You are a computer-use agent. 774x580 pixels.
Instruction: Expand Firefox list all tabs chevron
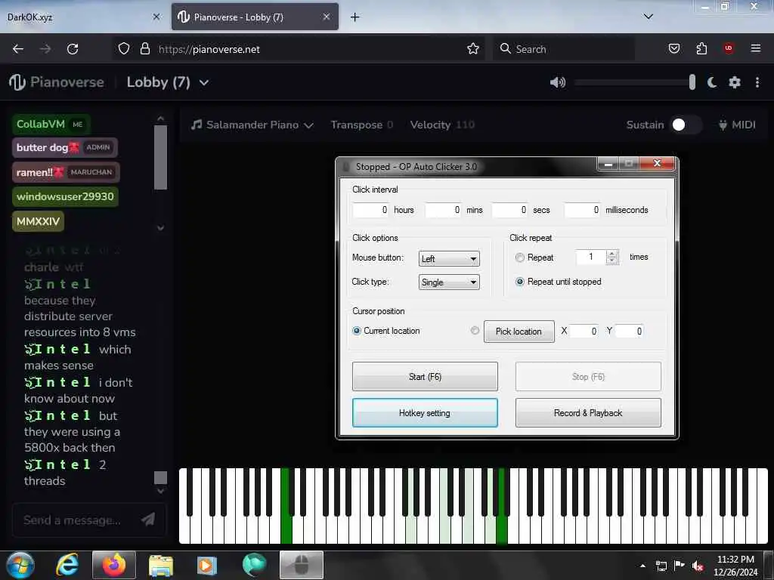[648, 17]
